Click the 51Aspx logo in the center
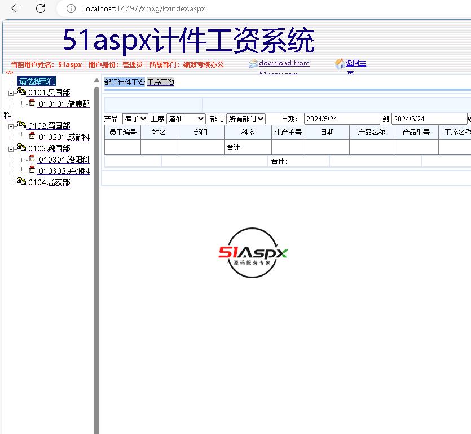 [253, 253]
